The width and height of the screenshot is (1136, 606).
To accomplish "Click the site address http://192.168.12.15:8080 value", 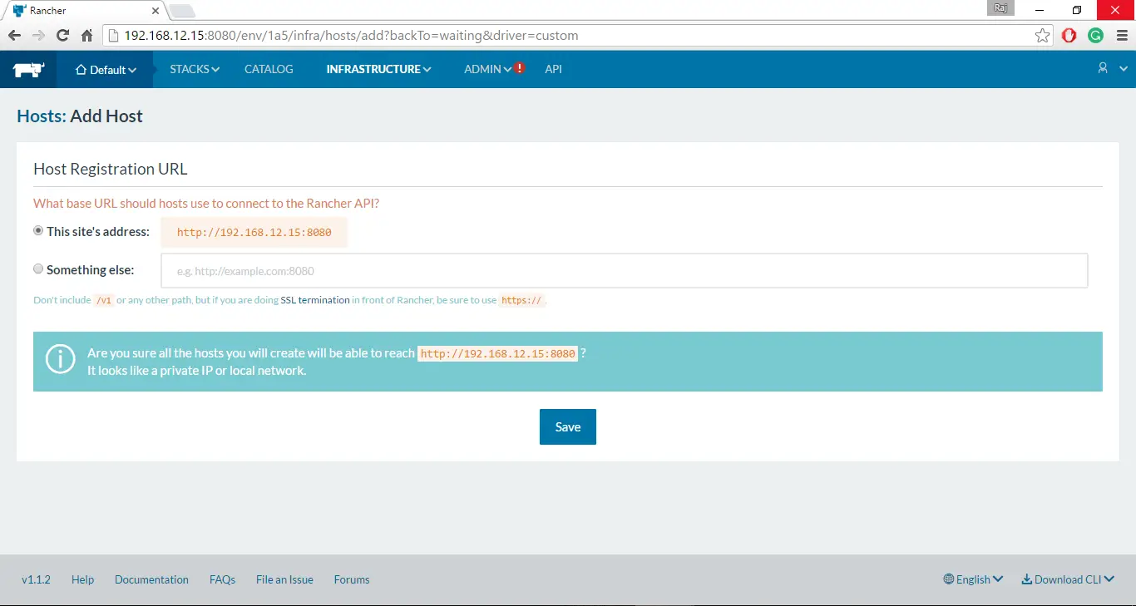I will (x=254, y=233).
